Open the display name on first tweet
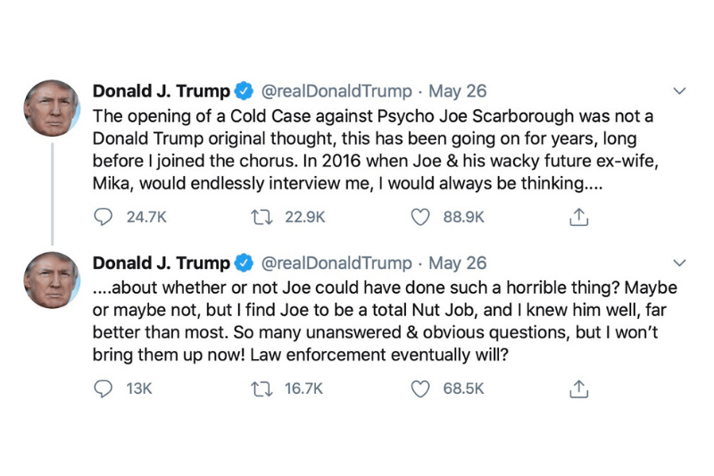714x476 pixels. tap(161, 91)
